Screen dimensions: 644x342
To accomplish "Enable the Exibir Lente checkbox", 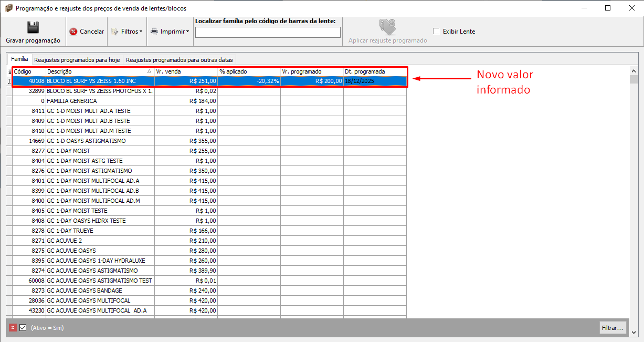I will click(436, 32).
